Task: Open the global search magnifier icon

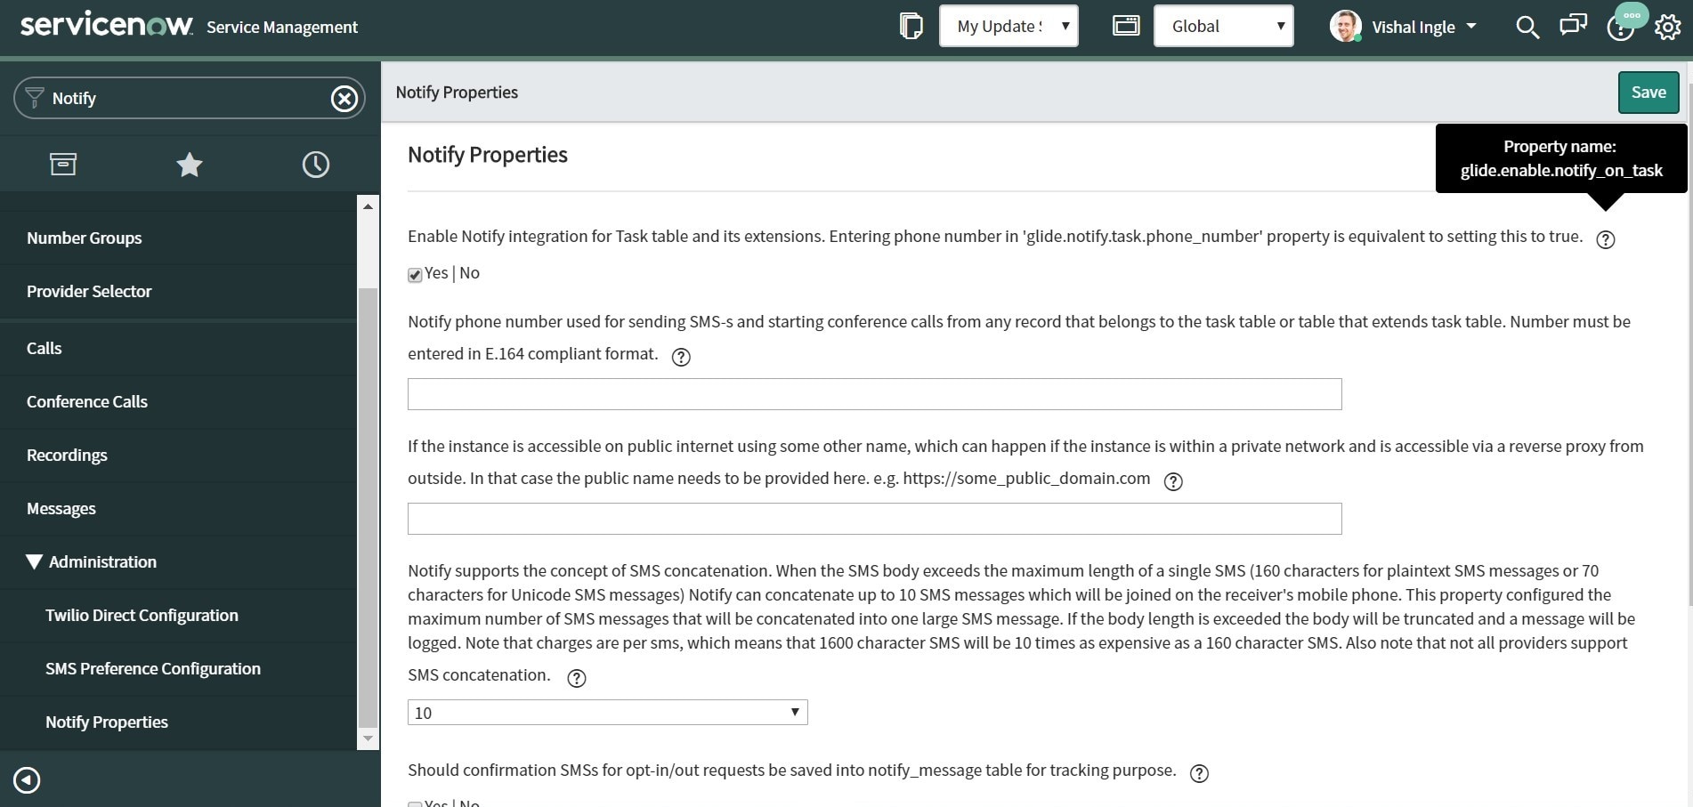Action: (x=1527, y=27)
